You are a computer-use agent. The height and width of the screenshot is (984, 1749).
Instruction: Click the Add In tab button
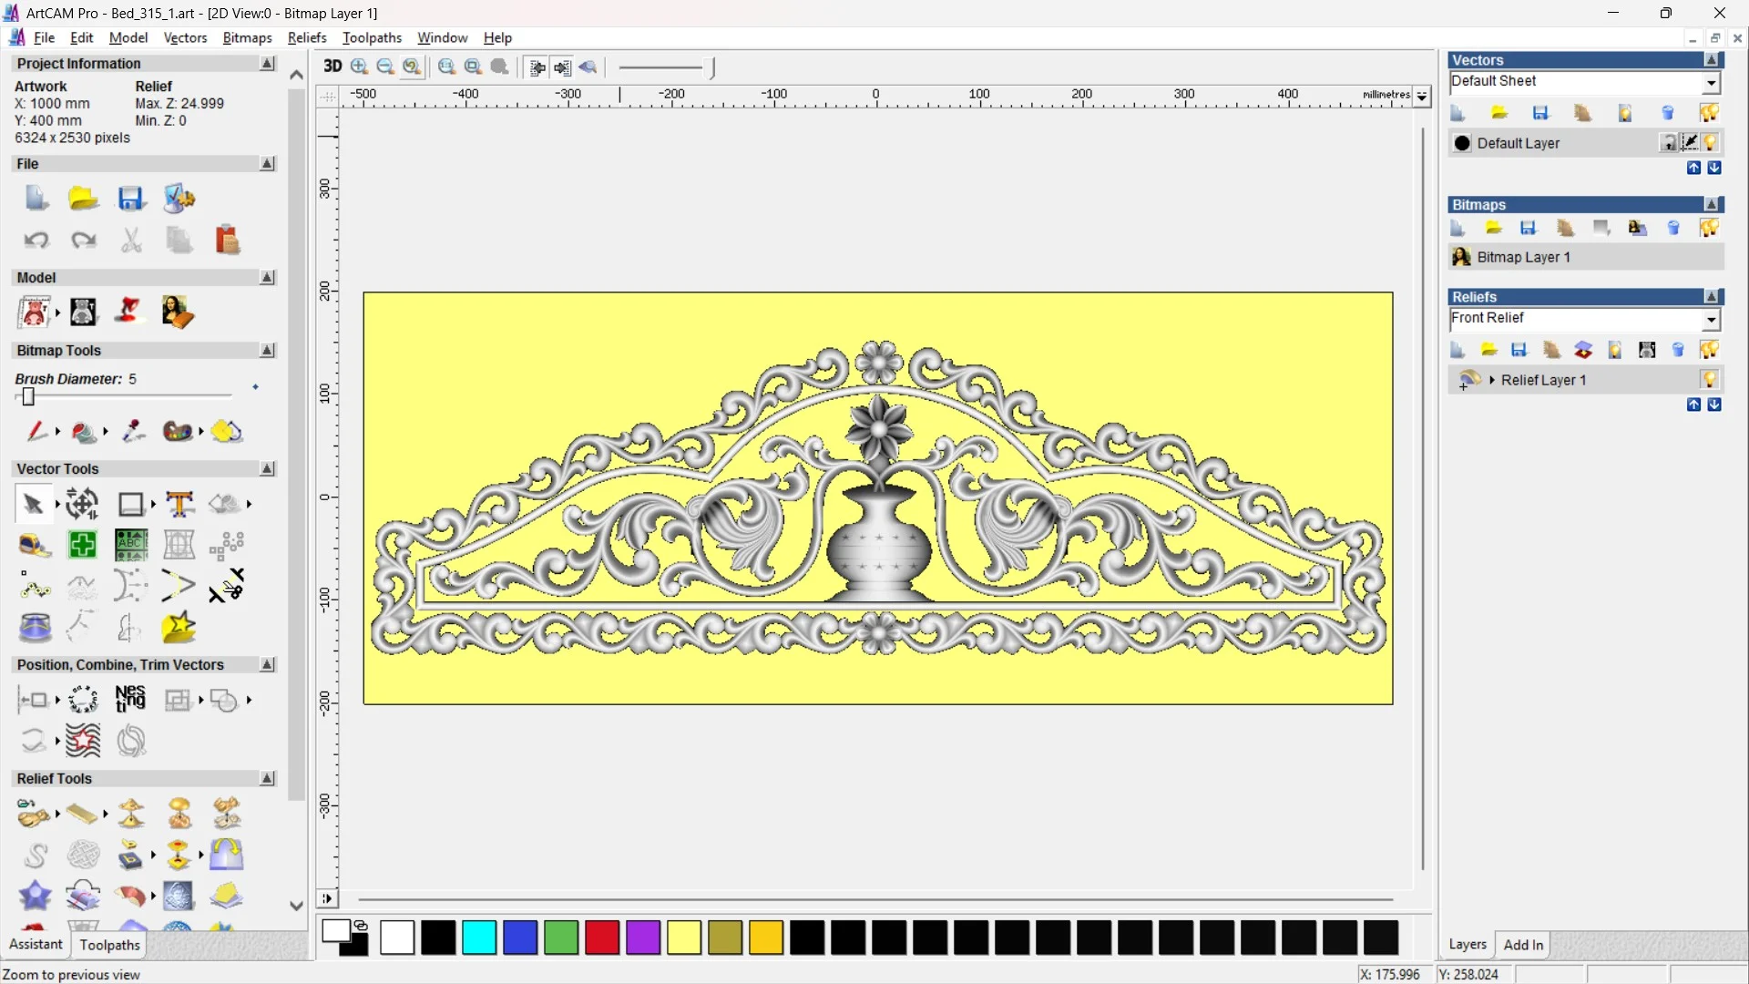[1523, 945]
